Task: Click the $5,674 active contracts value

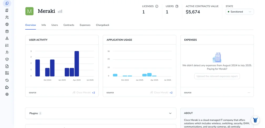Action: tap(193, 12)
